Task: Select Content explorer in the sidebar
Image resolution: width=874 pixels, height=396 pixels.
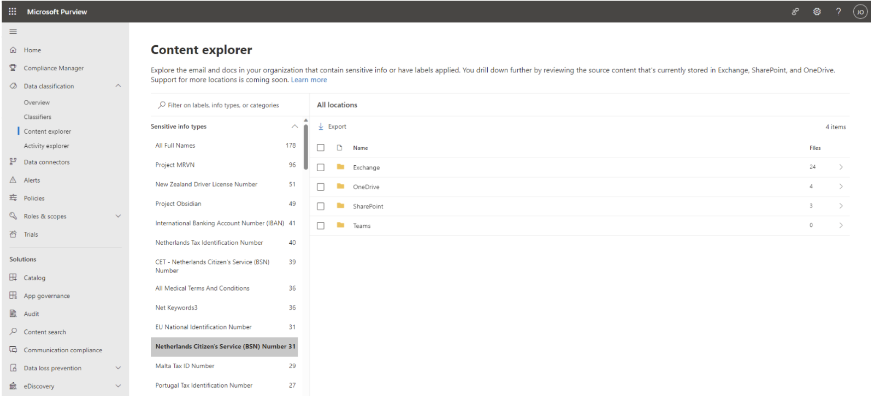Action: 47,131
